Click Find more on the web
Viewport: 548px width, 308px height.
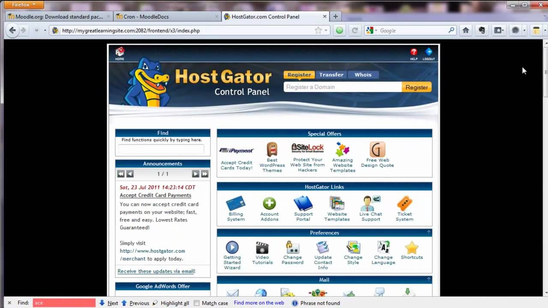259,303
